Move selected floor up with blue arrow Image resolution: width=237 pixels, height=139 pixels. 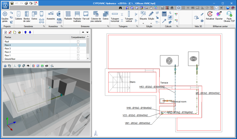point(25,32)
